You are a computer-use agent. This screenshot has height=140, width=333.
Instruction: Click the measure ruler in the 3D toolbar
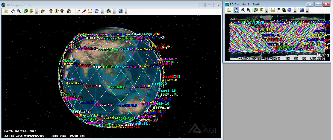click(89, 11)
